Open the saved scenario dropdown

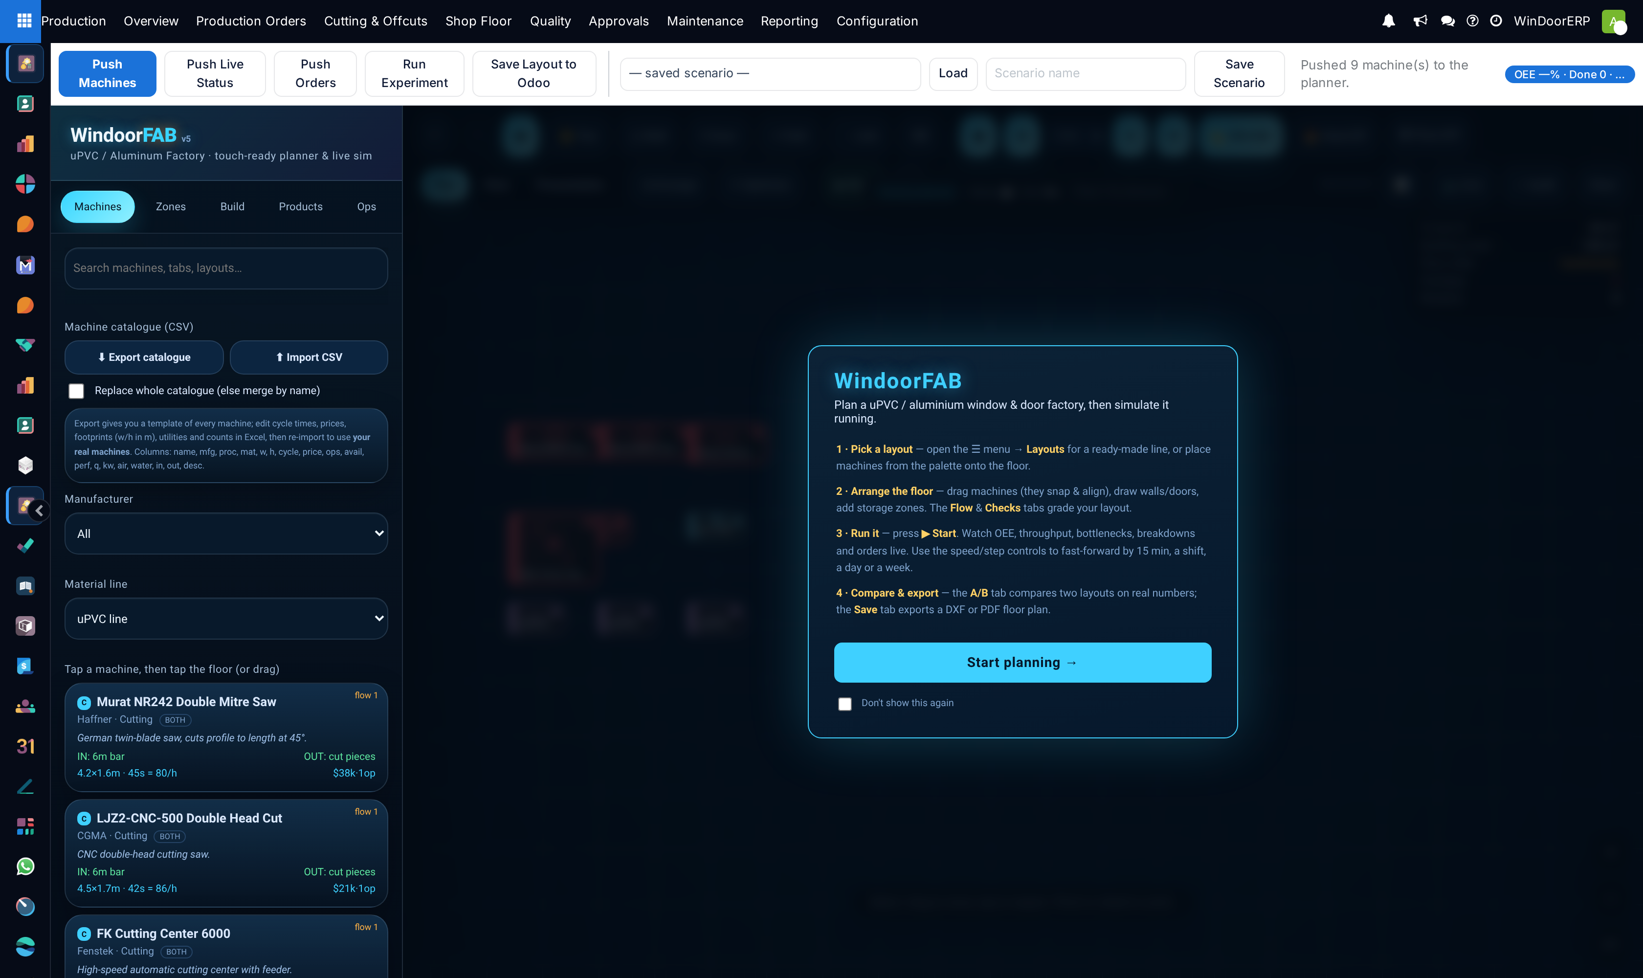770,74
